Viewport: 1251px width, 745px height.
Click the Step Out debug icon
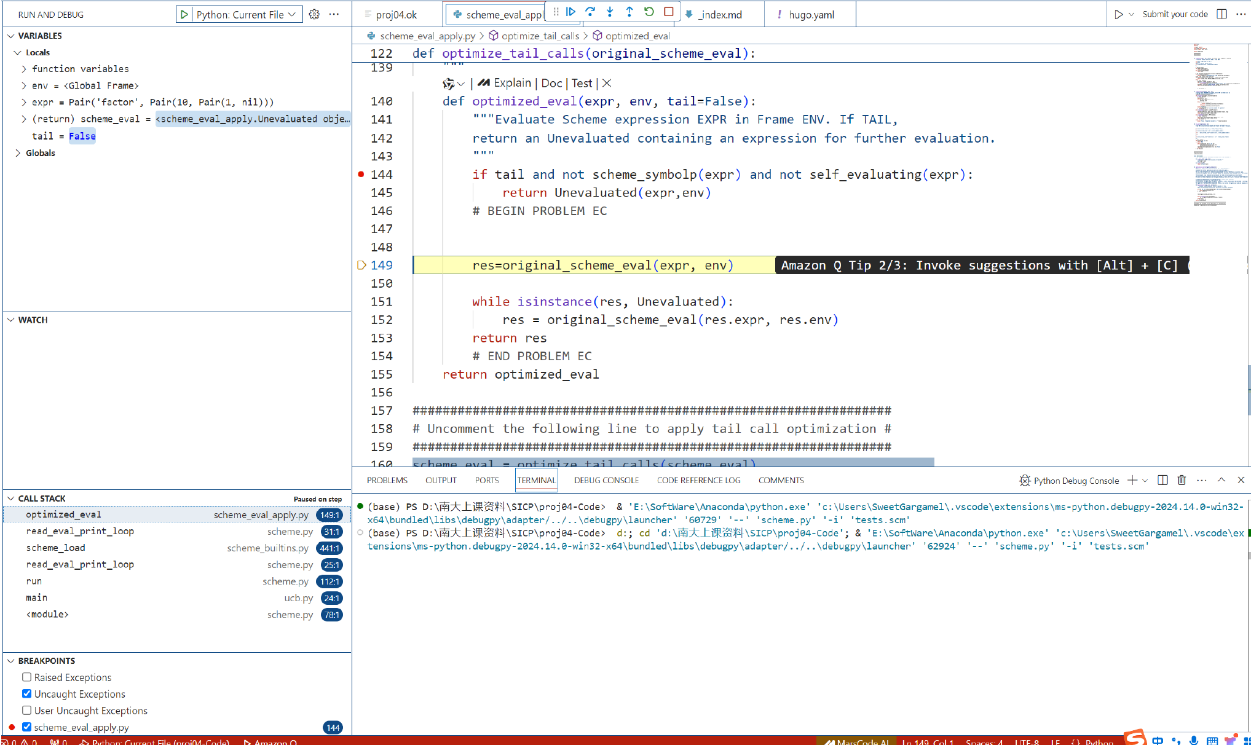(629, 12)
